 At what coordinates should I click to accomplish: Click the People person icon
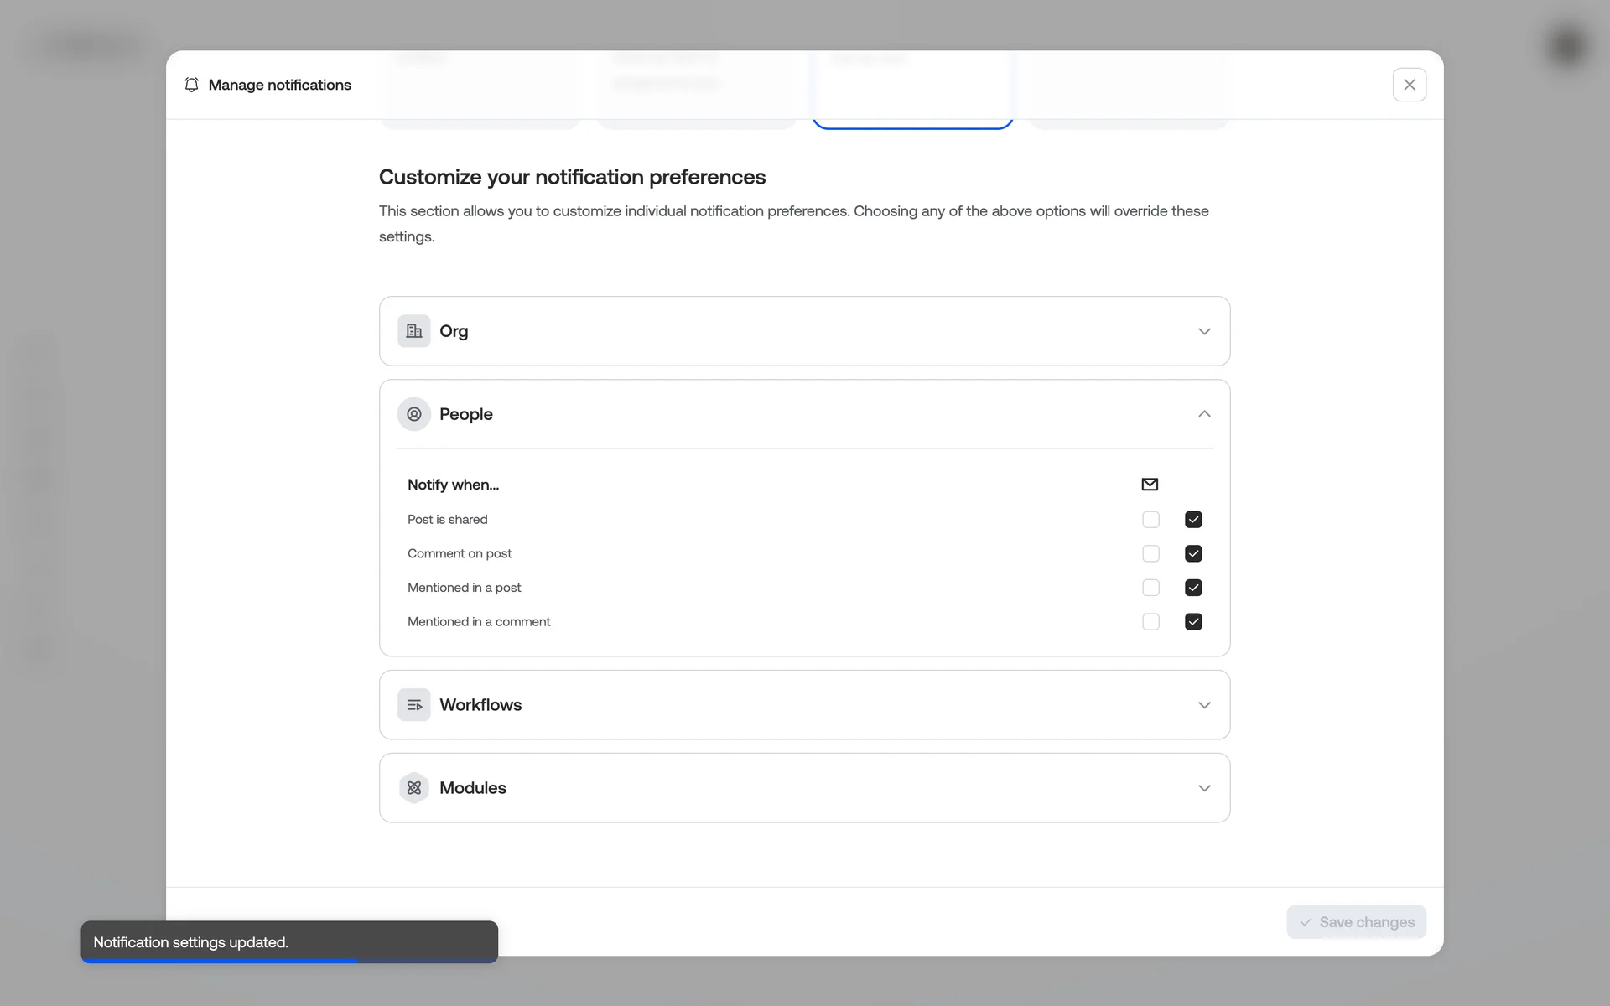(x=413, y=414)
